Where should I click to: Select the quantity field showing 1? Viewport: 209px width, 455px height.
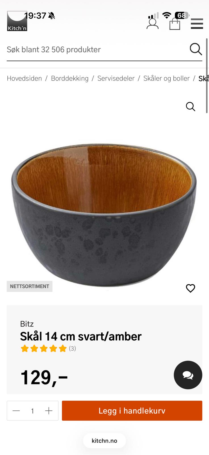pyautogui.click(x=33, y=411)
